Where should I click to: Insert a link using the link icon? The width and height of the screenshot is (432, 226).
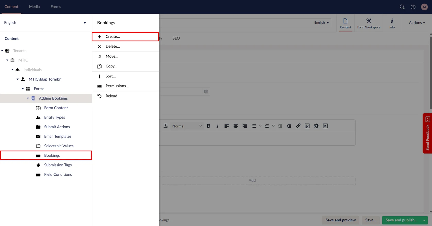pos(298,126)
